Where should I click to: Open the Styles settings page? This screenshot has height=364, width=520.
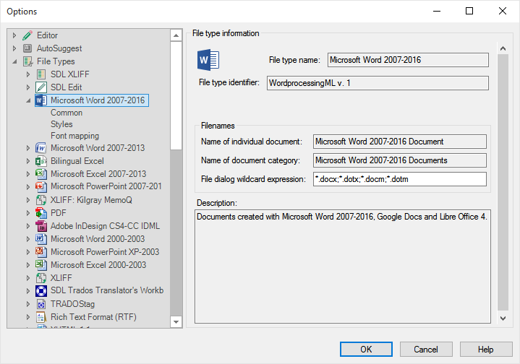[61, 124]
